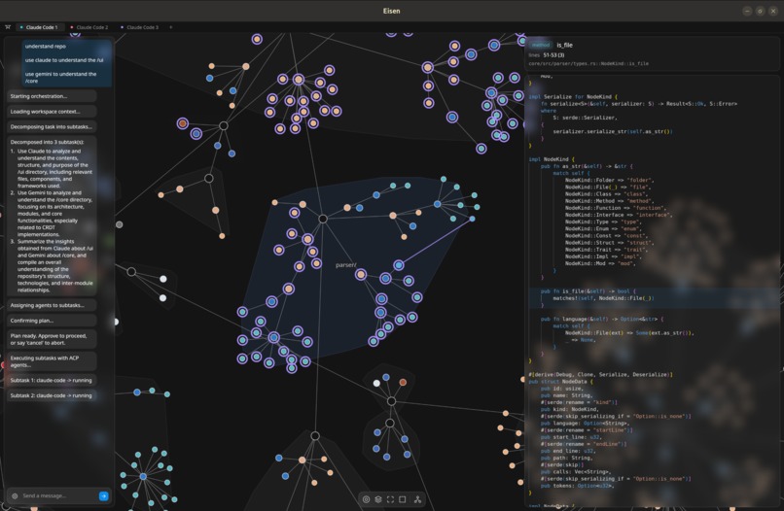Click the fit-to-screen icon in graph toolbar
The width and height of the screenshot is (784, 511).
[x=390, y=499]
